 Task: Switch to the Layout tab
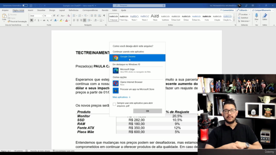pyautogui.click(x=62, y=10)
